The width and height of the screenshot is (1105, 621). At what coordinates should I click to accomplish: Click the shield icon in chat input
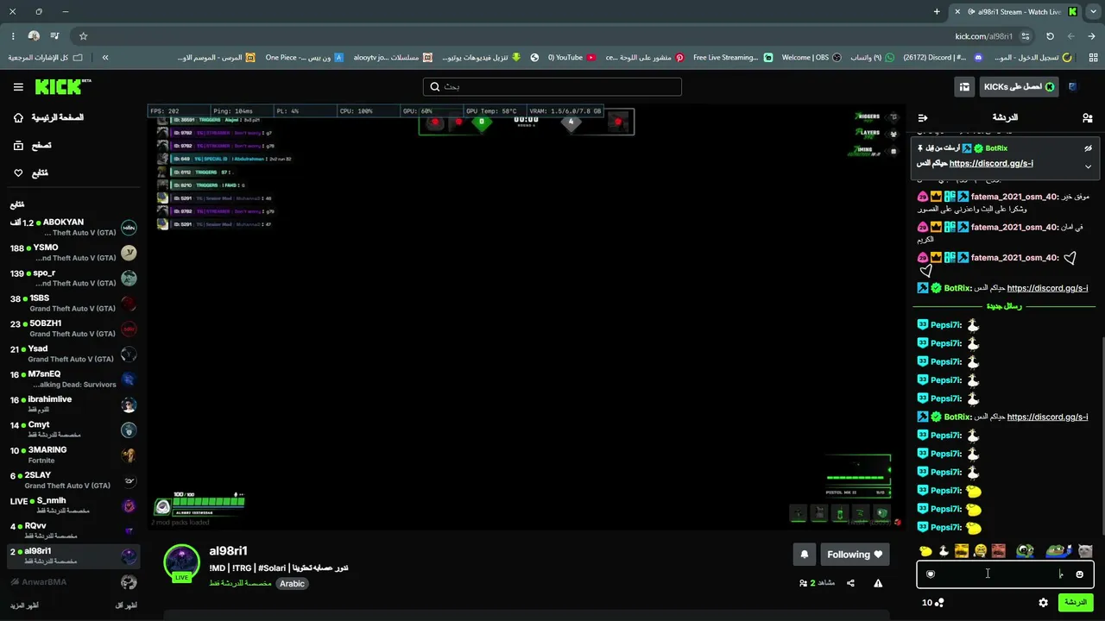(931, 574)
